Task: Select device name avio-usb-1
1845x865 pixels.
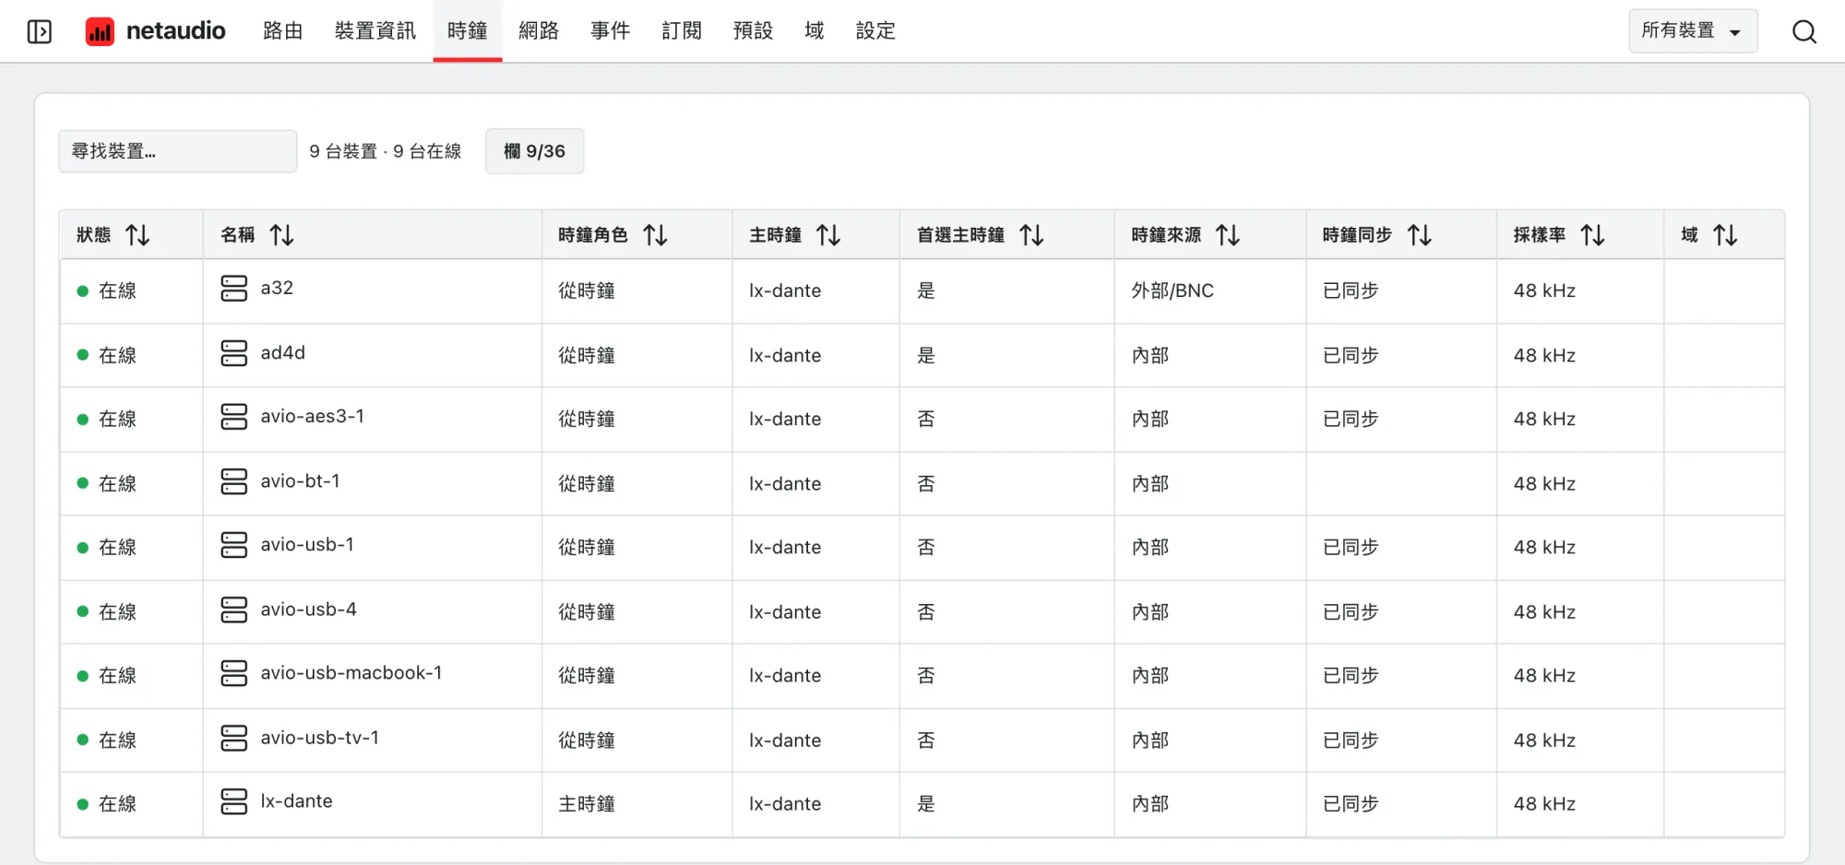Action: coord(307,545)
